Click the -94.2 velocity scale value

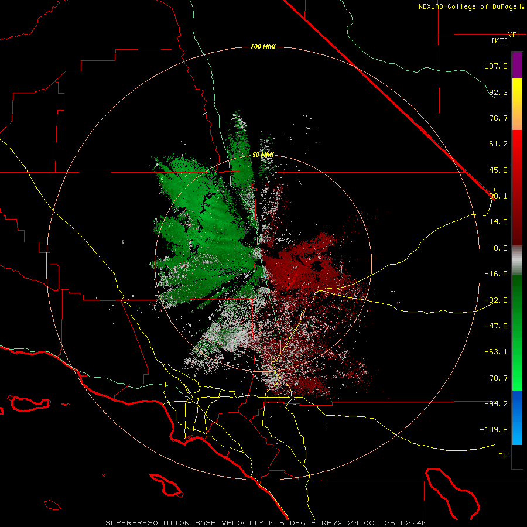(496, 403)
